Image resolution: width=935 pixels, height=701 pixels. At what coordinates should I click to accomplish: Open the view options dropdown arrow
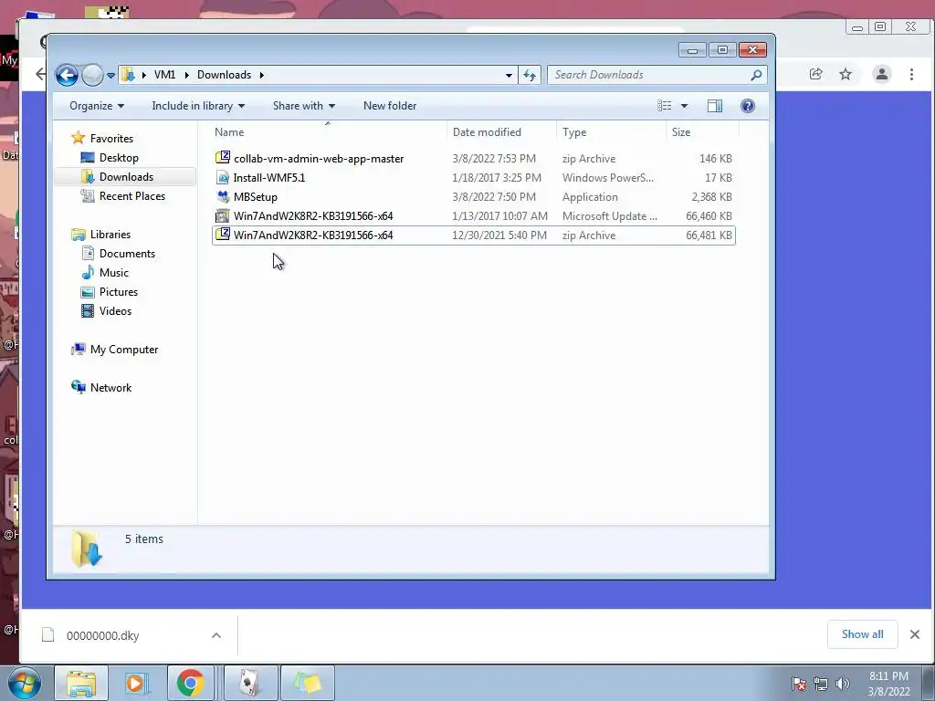point(684,106)
